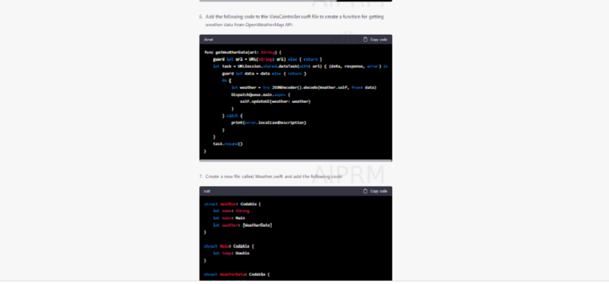The height and width of the screenshot is (284, 609).
Task: Click the "self.updateUI(weather: weather)" line
Action: (275, 101)
